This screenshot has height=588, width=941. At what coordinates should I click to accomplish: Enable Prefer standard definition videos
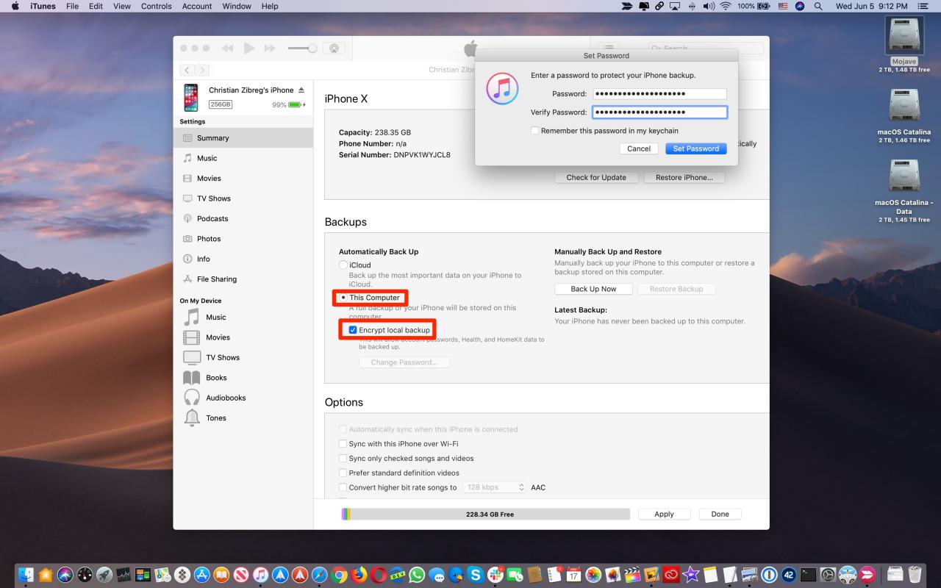pos(343,473)
